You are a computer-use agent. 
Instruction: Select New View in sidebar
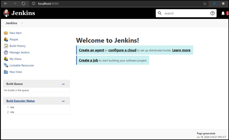[16, 72]
